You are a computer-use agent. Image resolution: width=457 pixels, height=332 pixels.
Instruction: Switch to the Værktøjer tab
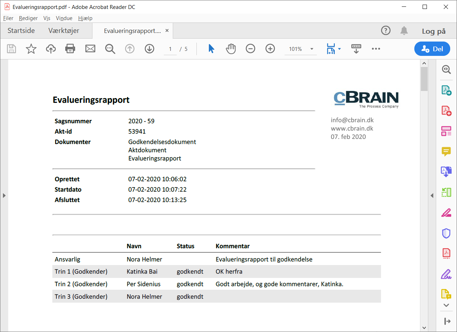(x=64, y=31)
